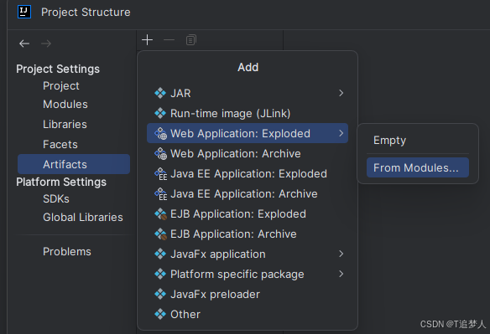Open the Modules settings page

click(x=65, y=104)
